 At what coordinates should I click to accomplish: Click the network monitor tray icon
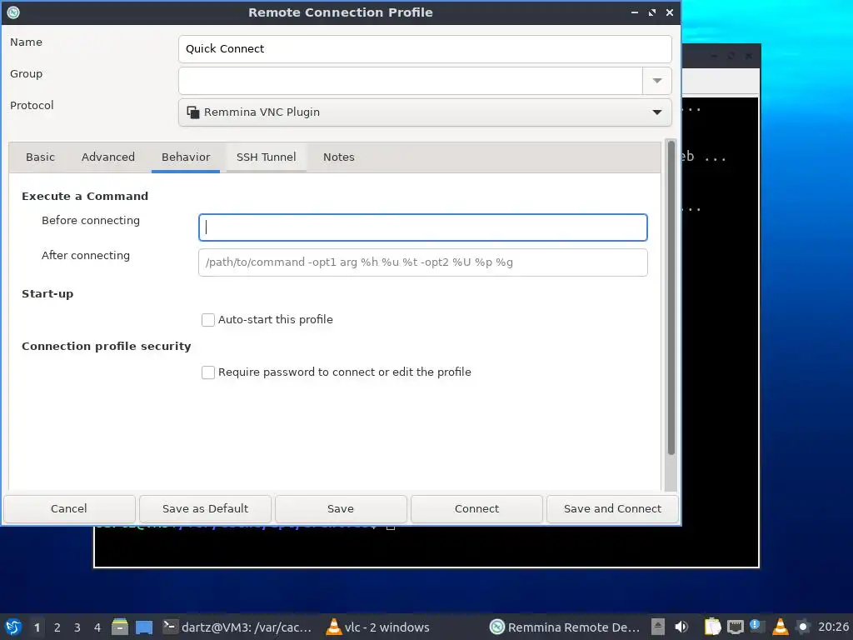[735, 627]
